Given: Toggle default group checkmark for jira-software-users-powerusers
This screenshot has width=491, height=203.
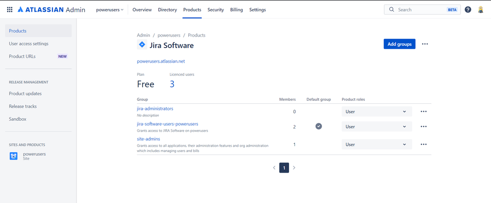Looking at the screenshot, I should click(318, 126).
